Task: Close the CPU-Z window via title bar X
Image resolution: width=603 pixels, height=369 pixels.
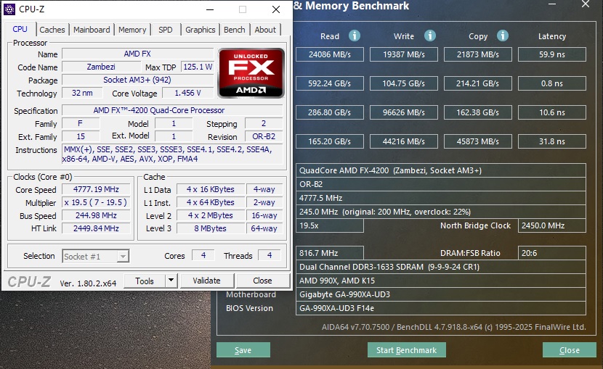Action: click(x=276, y=9)
